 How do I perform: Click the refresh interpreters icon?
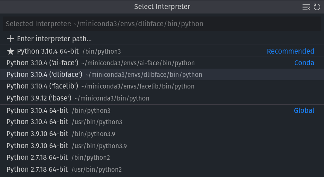316,7
